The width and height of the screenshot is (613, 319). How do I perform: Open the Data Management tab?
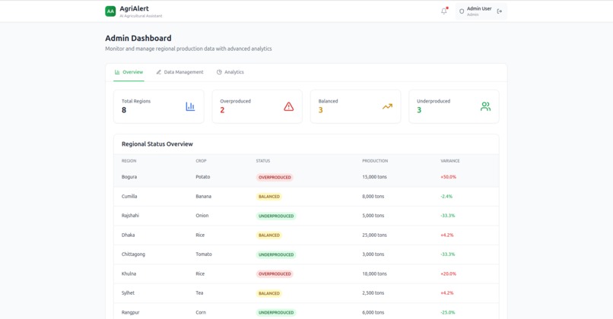click(179, 72)
